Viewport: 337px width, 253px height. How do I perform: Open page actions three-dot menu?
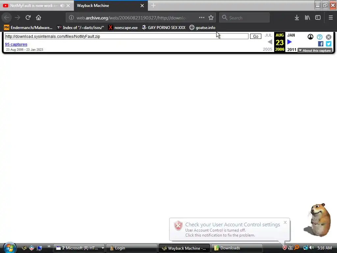pos(202,18)
